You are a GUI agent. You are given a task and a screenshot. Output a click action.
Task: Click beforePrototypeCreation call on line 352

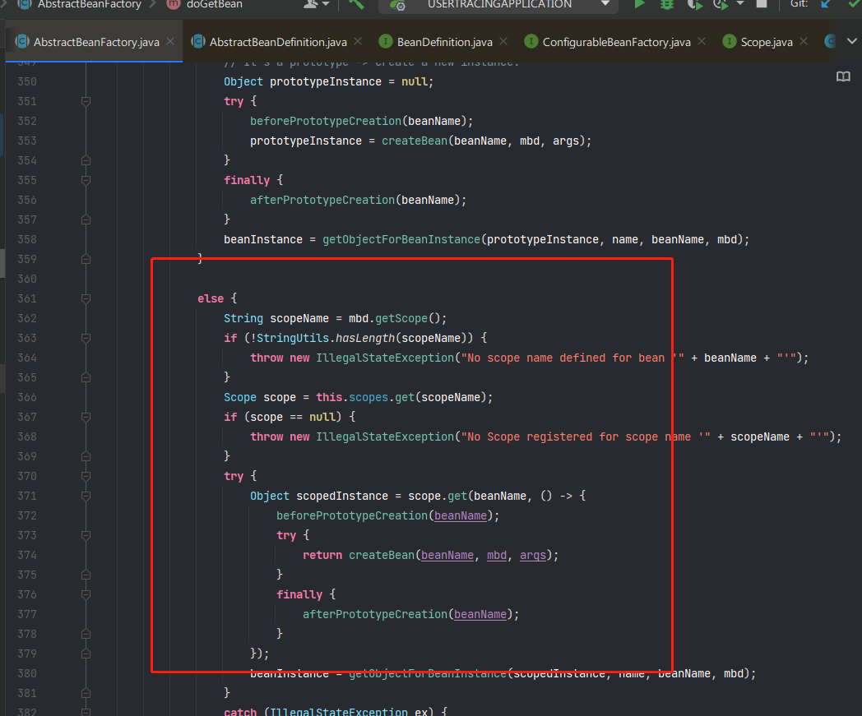tap(326, 121)
